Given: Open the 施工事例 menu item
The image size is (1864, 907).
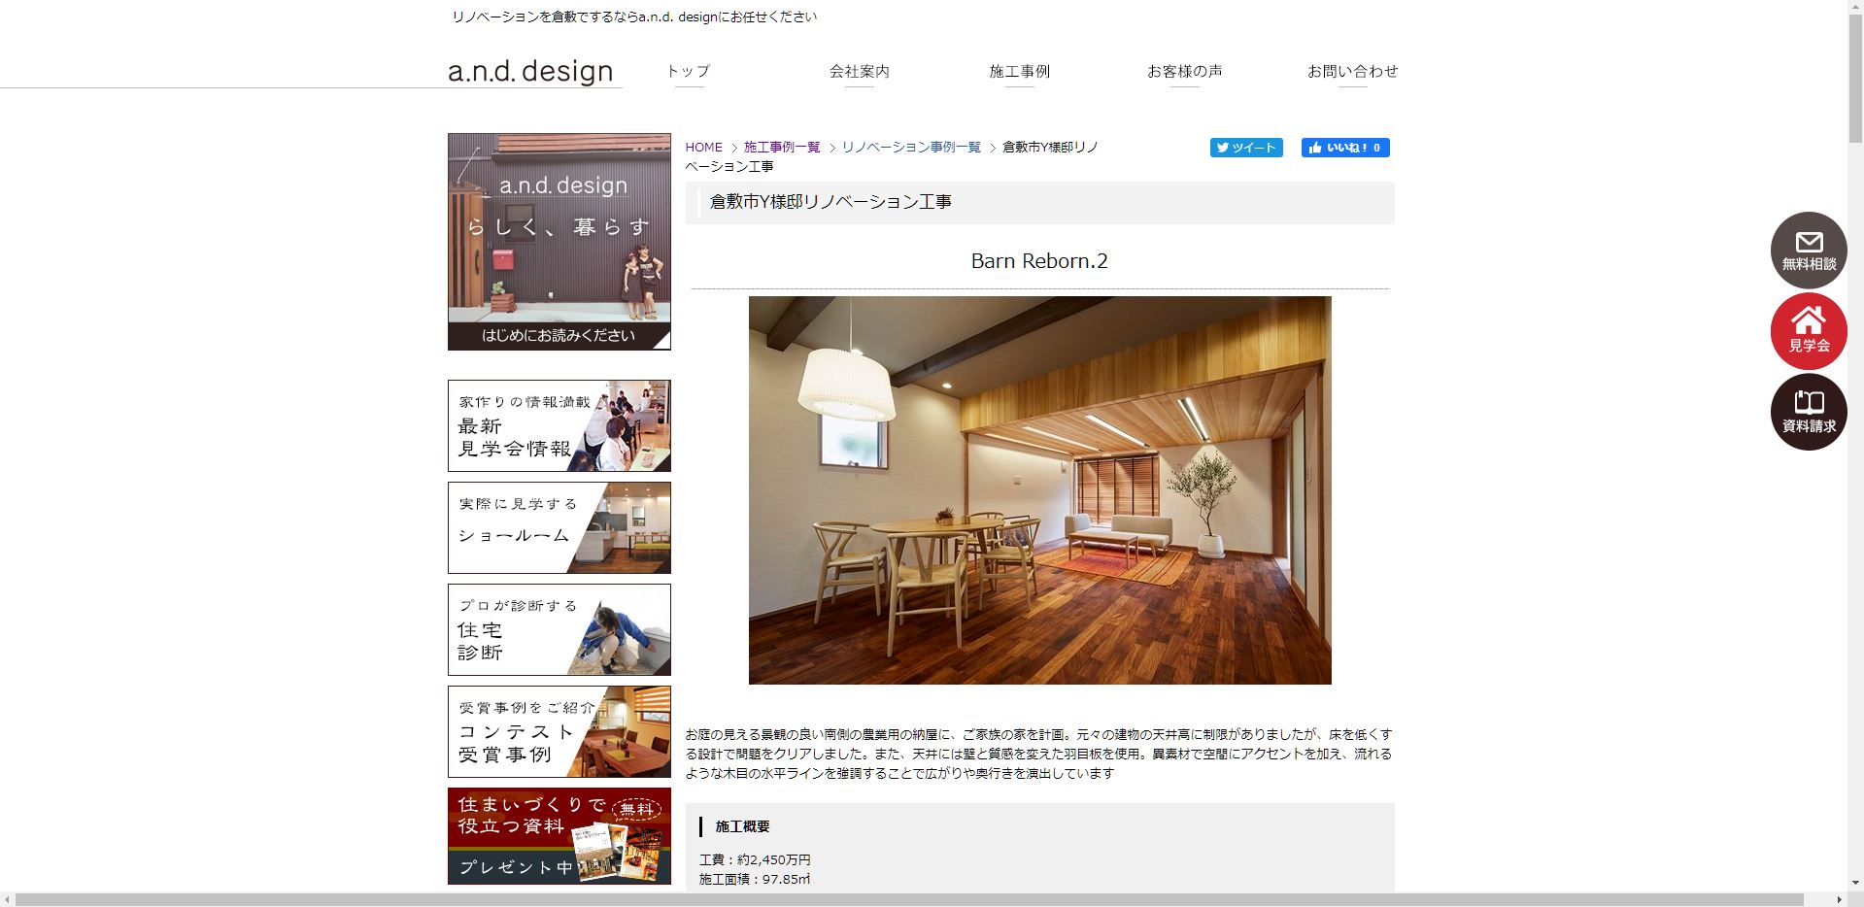Looking at the screenshot, I should [x=1020, y=71].
